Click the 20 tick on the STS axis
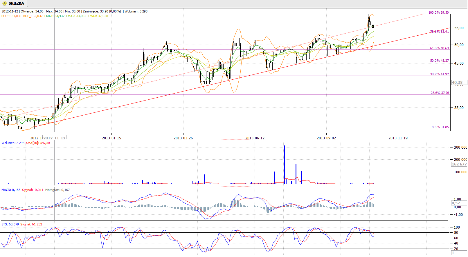468x257 pixels. tap(456, 249)
